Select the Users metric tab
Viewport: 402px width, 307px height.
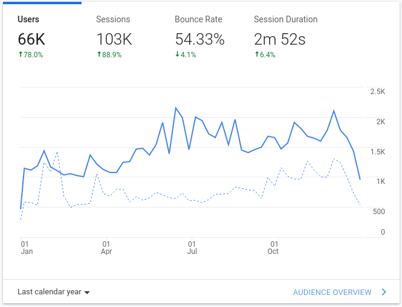28,19
